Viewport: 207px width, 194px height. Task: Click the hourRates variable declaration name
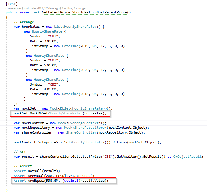pyautogui.click(x=31, y=27)
